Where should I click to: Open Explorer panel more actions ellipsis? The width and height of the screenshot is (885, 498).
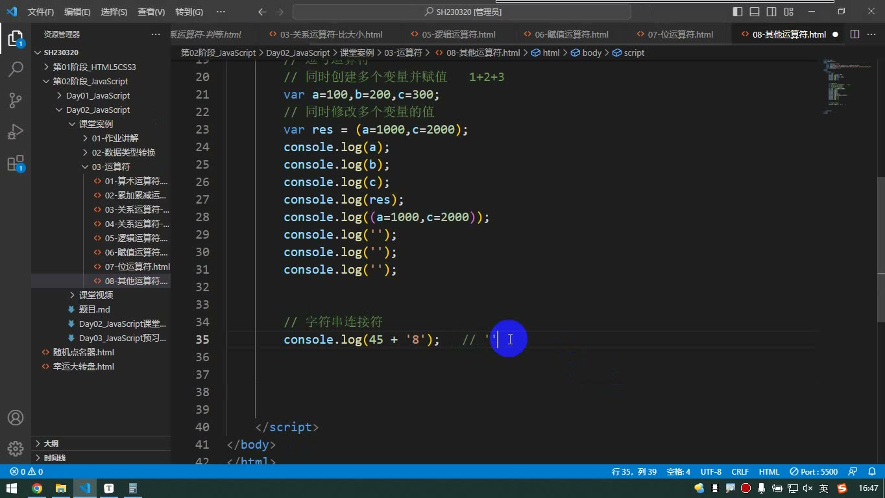point(156,34)
